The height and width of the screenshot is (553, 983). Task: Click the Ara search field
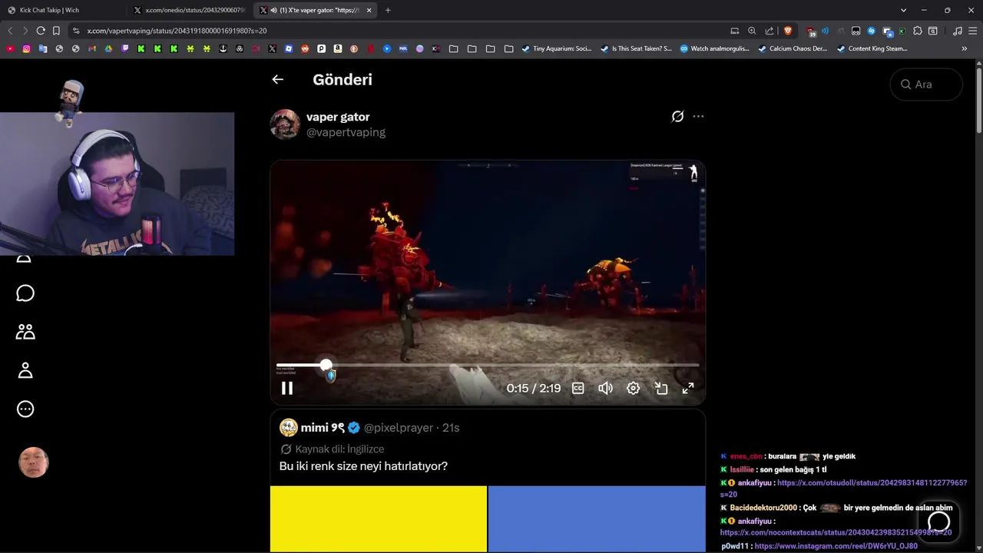(926, 84)
